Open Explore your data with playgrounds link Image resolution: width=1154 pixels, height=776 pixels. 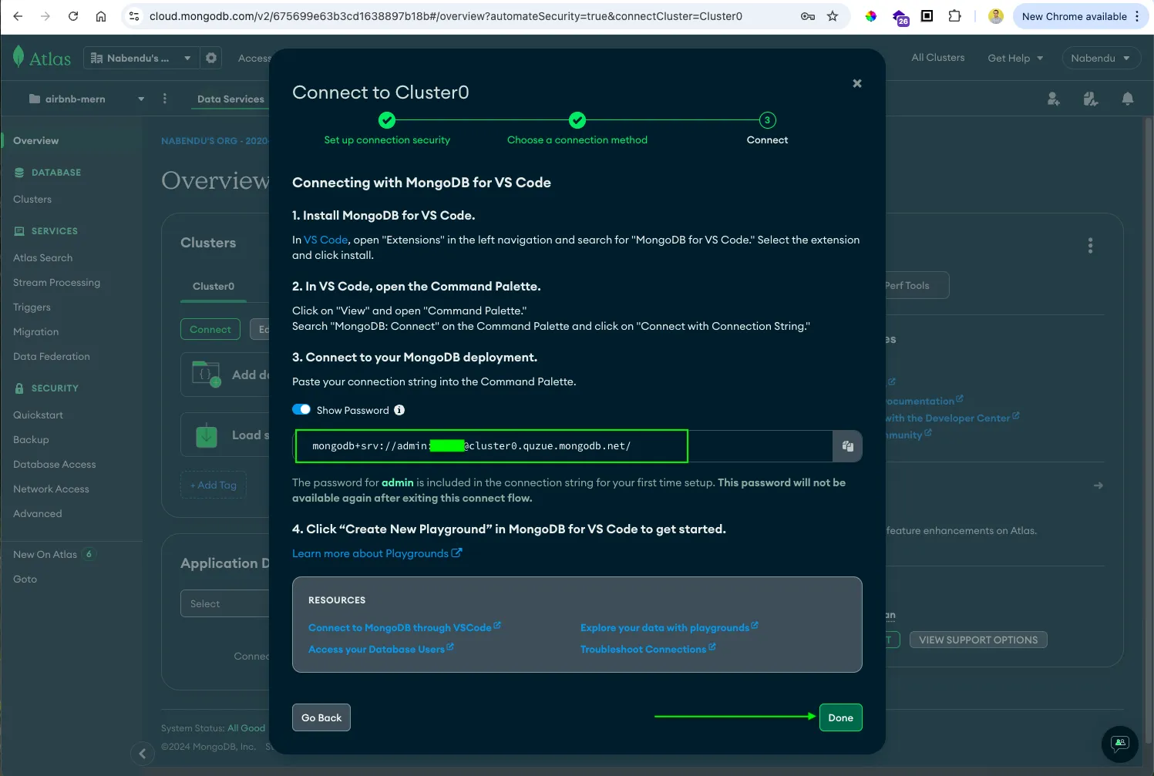tap(669, 627)
